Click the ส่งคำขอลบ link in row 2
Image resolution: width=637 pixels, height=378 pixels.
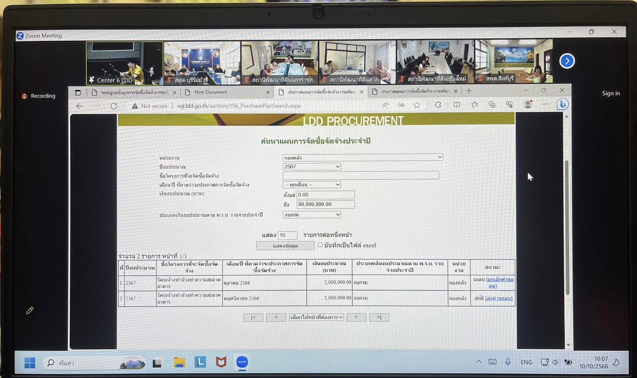(x=499, y=298)
